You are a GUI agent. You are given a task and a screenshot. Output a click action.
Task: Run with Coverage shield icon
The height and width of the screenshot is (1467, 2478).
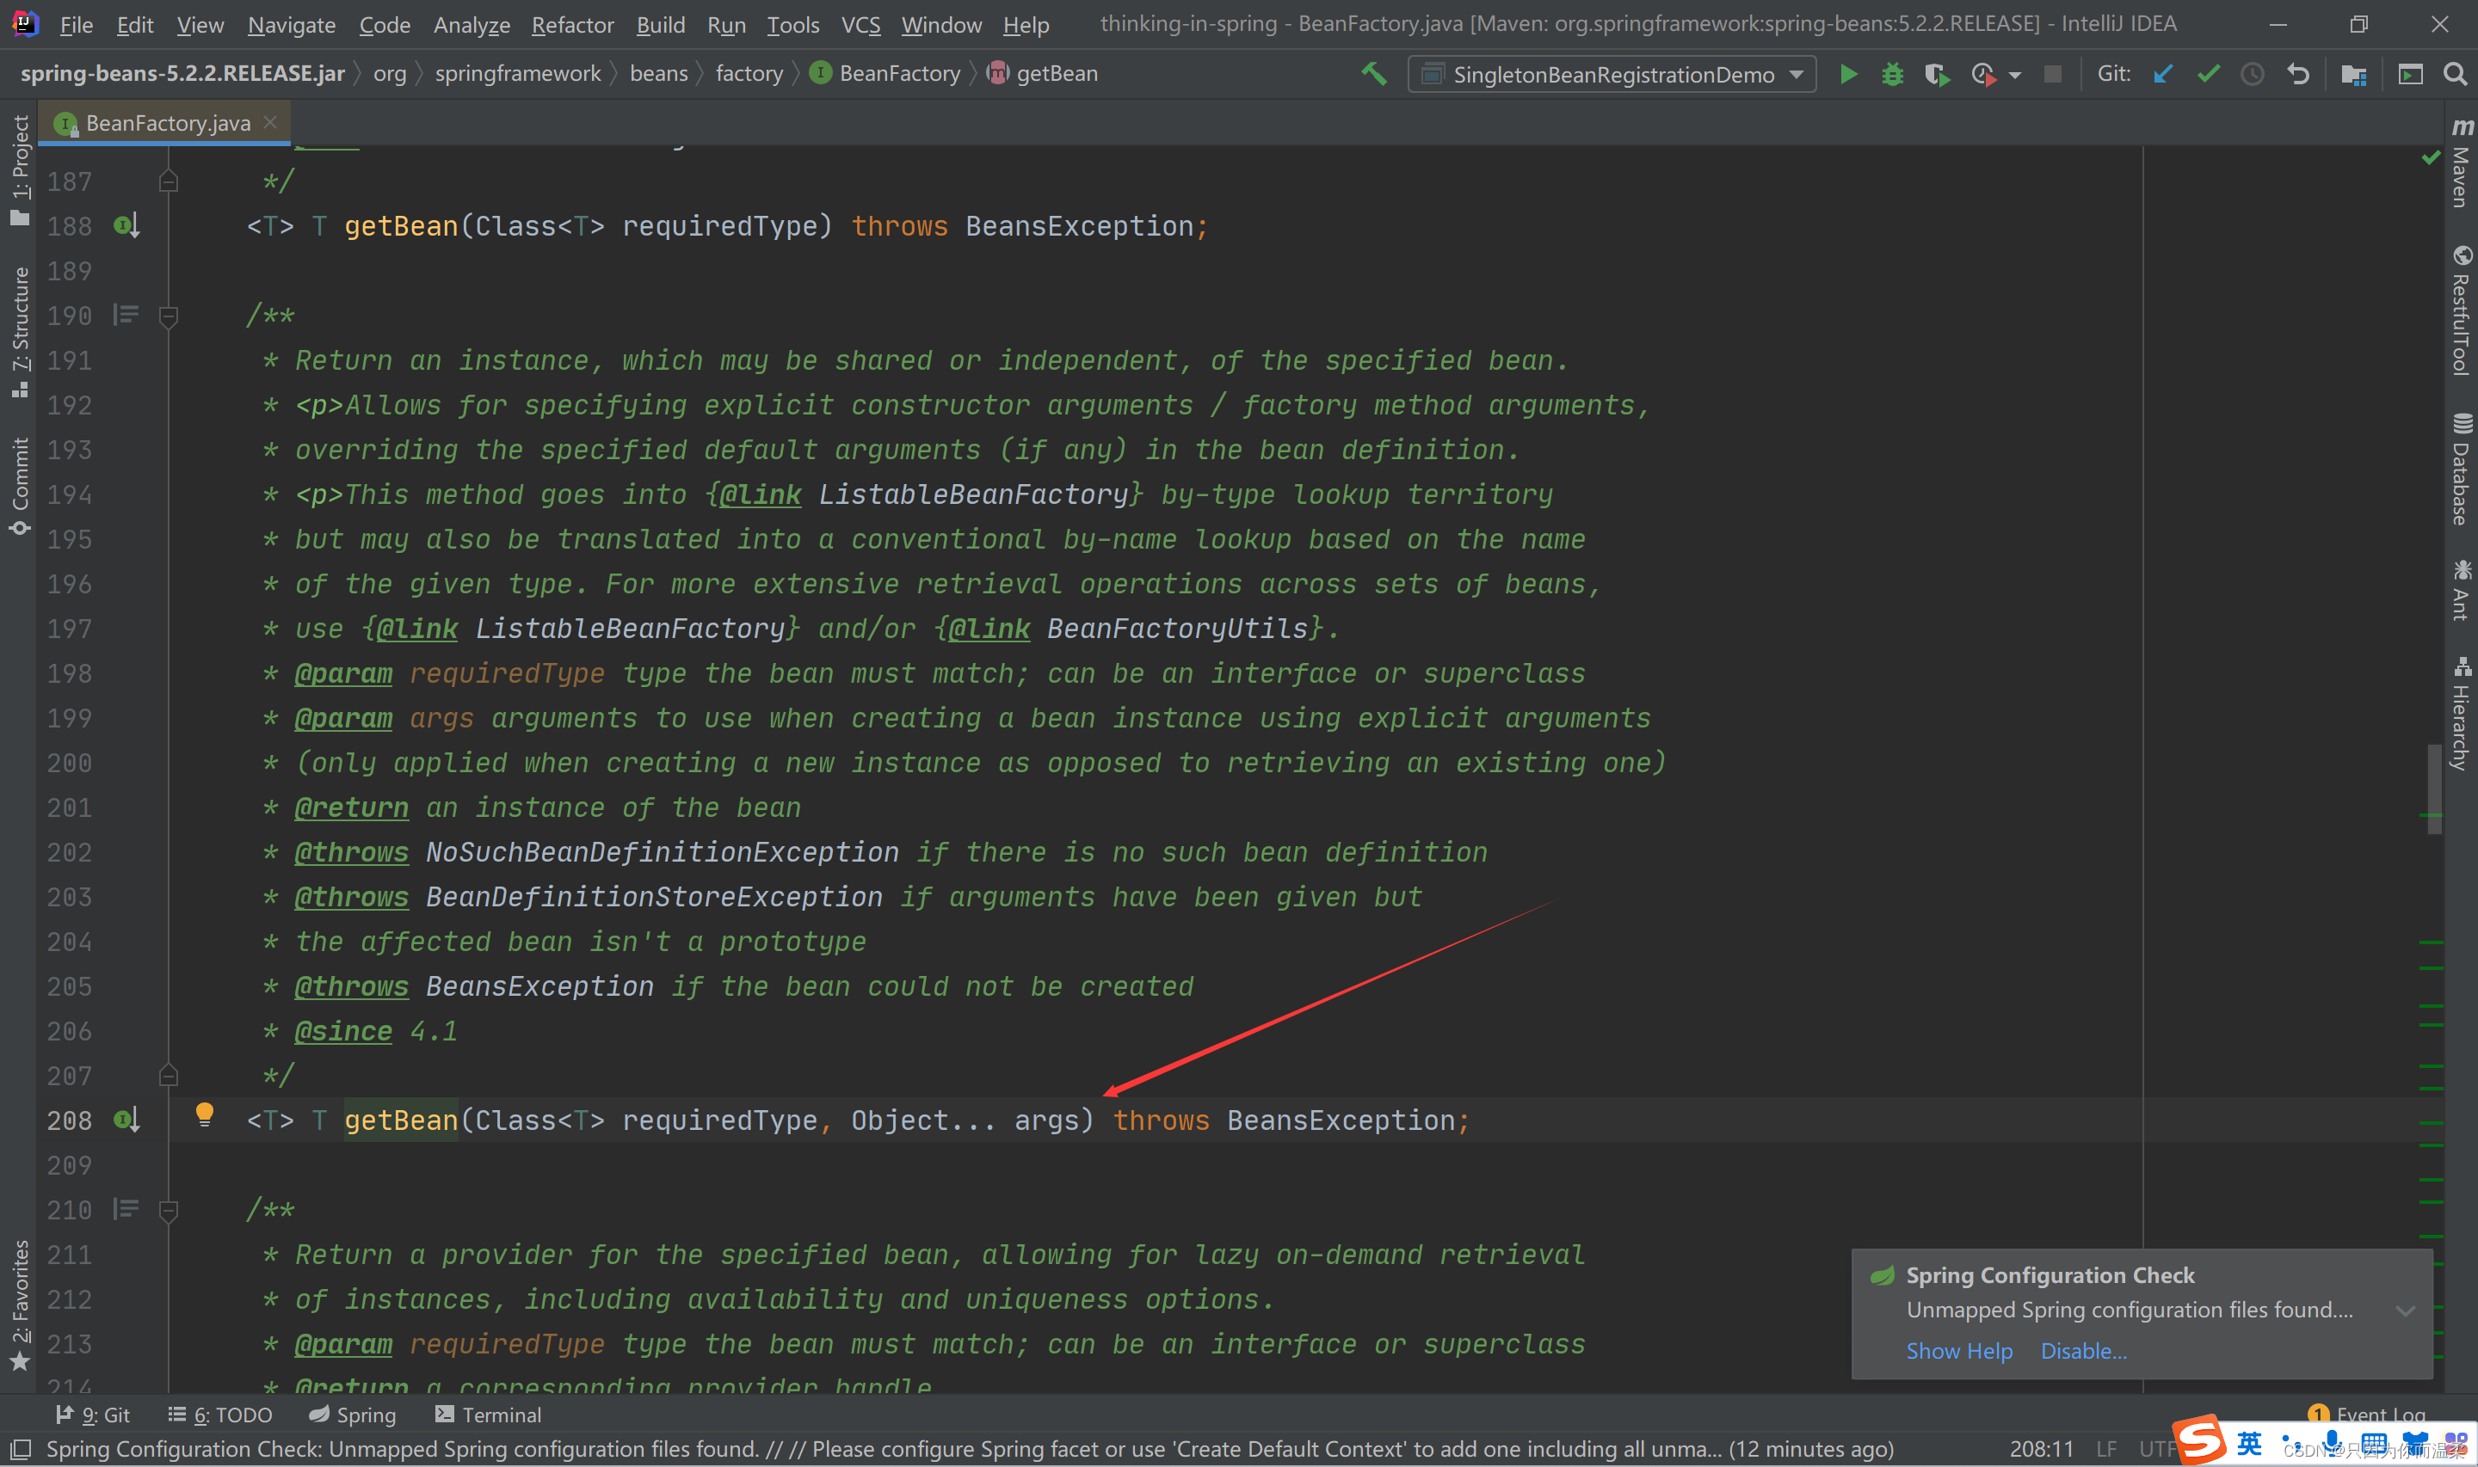[1936, 74]
